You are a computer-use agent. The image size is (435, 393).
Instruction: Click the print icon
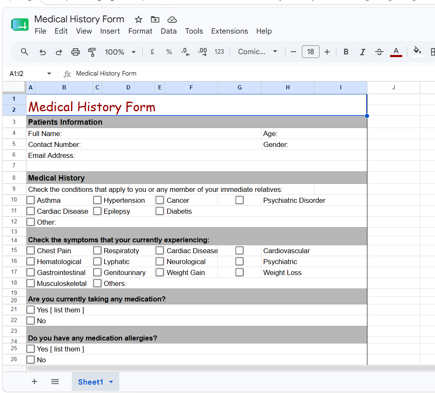point(76,52)
